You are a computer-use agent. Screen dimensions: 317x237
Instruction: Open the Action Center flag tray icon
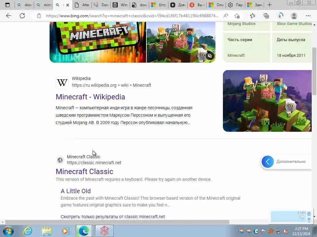[x=263, y=231]
